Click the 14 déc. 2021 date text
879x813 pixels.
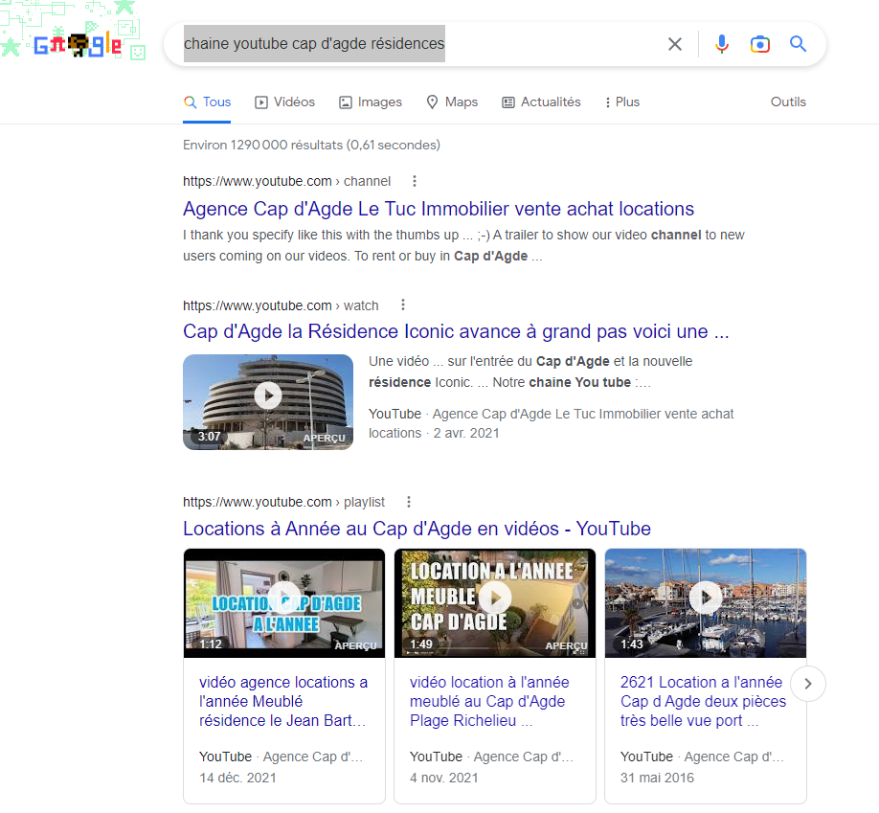pos(237,778)
